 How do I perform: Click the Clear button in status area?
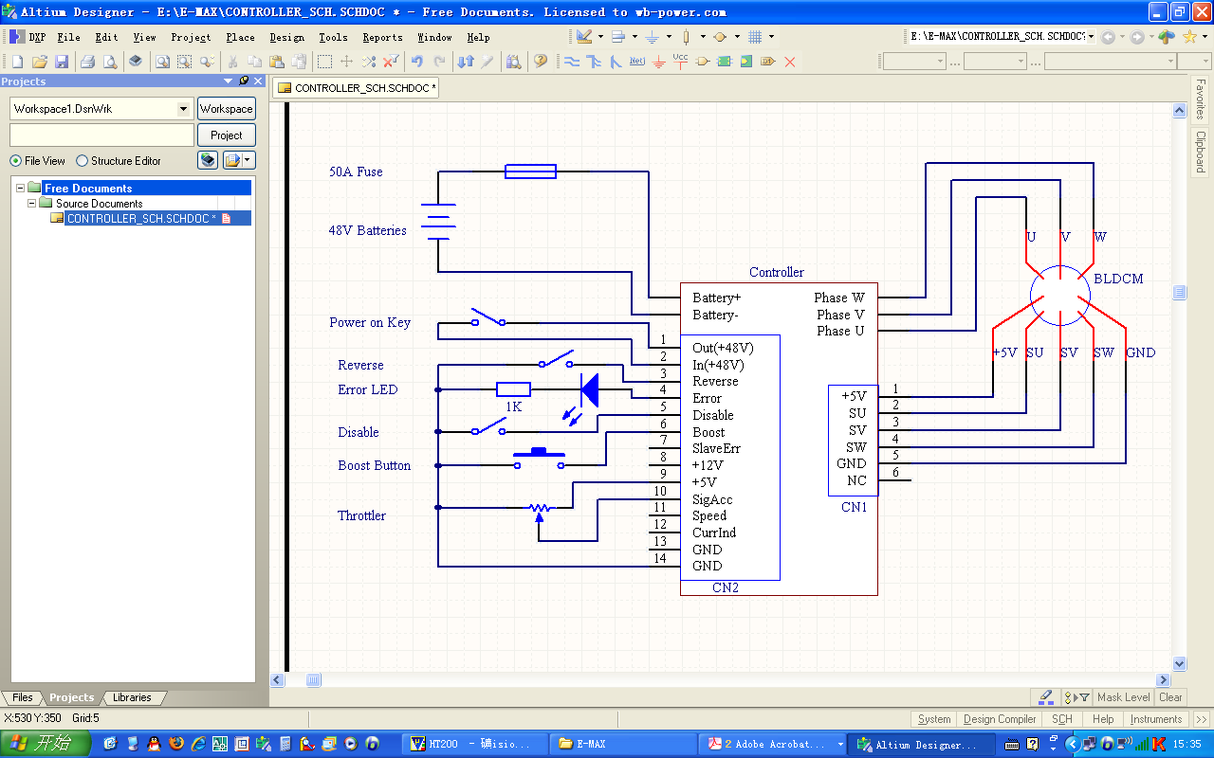(x=1170, y=697)
